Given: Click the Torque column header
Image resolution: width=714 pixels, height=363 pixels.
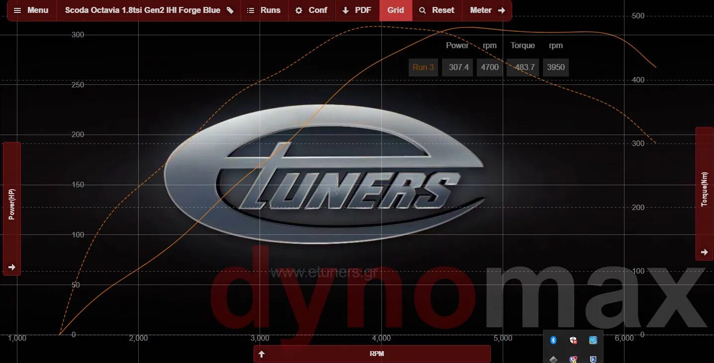Looking at the screenshot, I should point(523,45).
